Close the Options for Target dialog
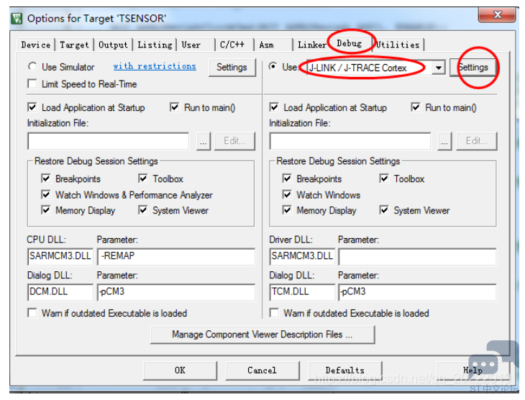 pyautogui.click(x=496, y=14)
